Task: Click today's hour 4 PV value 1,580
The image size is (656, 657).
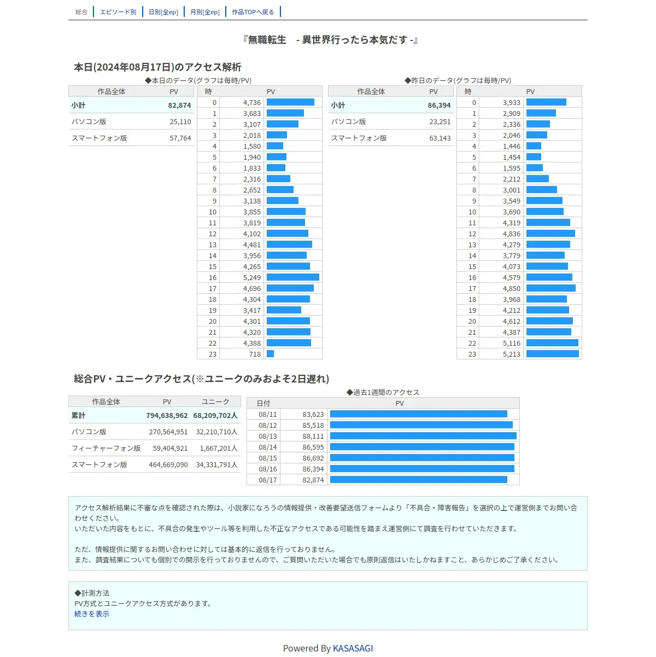Action: click(252, 146)
